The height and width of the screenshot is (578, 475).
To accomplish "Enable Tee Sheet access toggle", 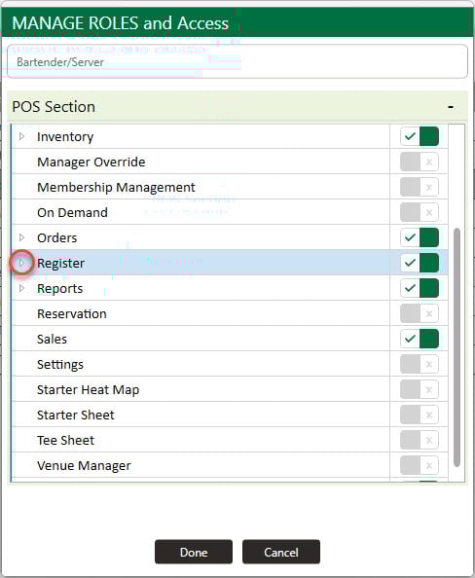I will tap(420, 440).
